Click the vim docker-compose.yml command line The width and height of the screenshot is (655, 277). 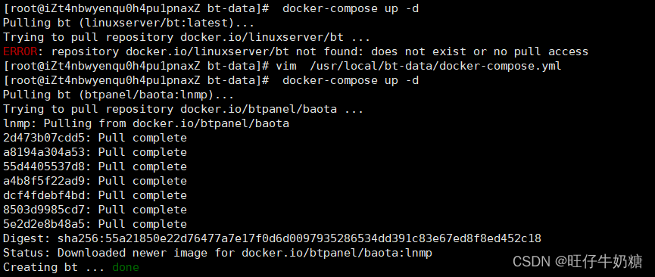pos(419,66)
